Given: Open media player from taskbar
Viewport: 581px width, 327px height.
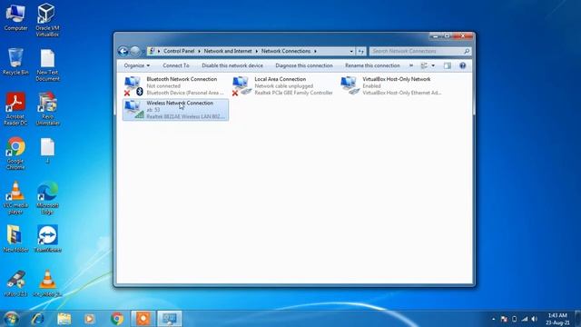Looking at the screenshot, I should tap(89, 319).
